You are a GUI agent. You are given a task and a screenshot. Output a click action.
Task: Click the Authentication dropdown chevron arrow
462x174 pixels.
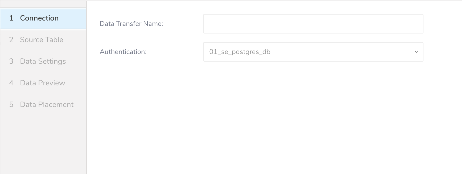click(x=416, y=52)
